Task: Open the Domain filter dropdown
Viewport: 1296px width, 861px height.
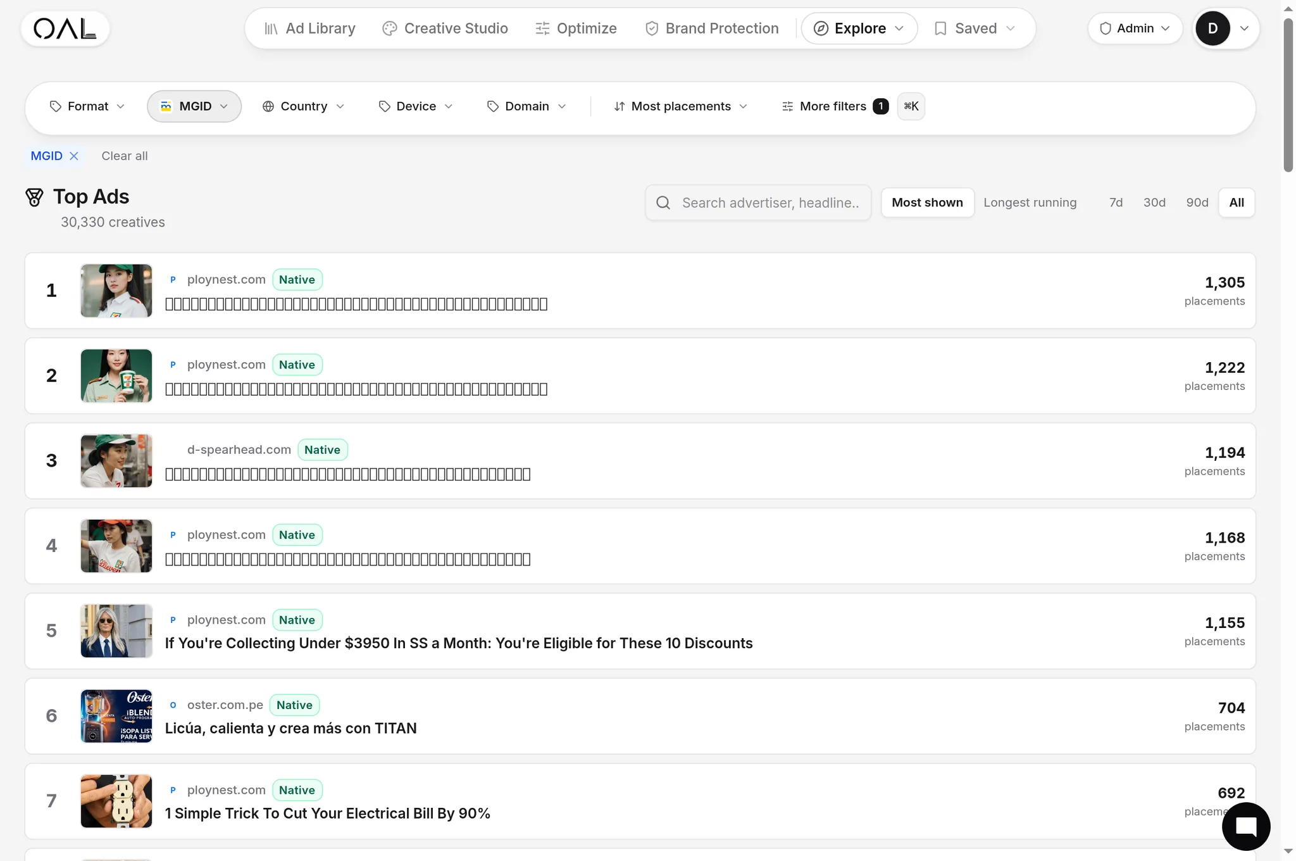Action: click(526, 106)
